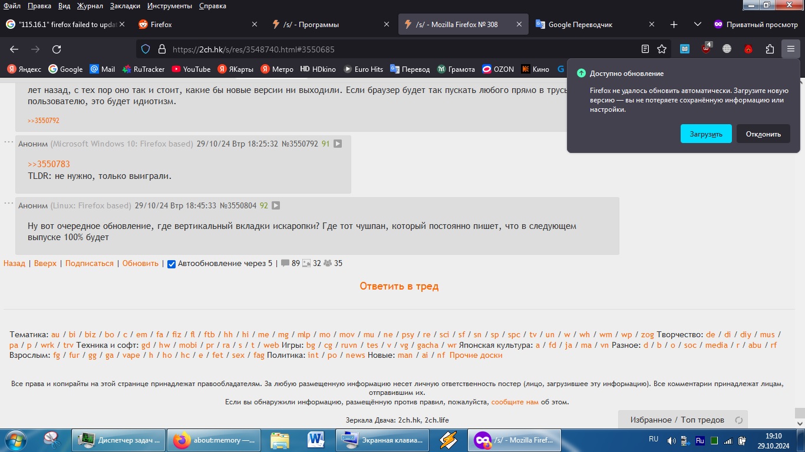Click Приватный просмотр indicator
Screen dimensions: 805x452
(755, 25)
